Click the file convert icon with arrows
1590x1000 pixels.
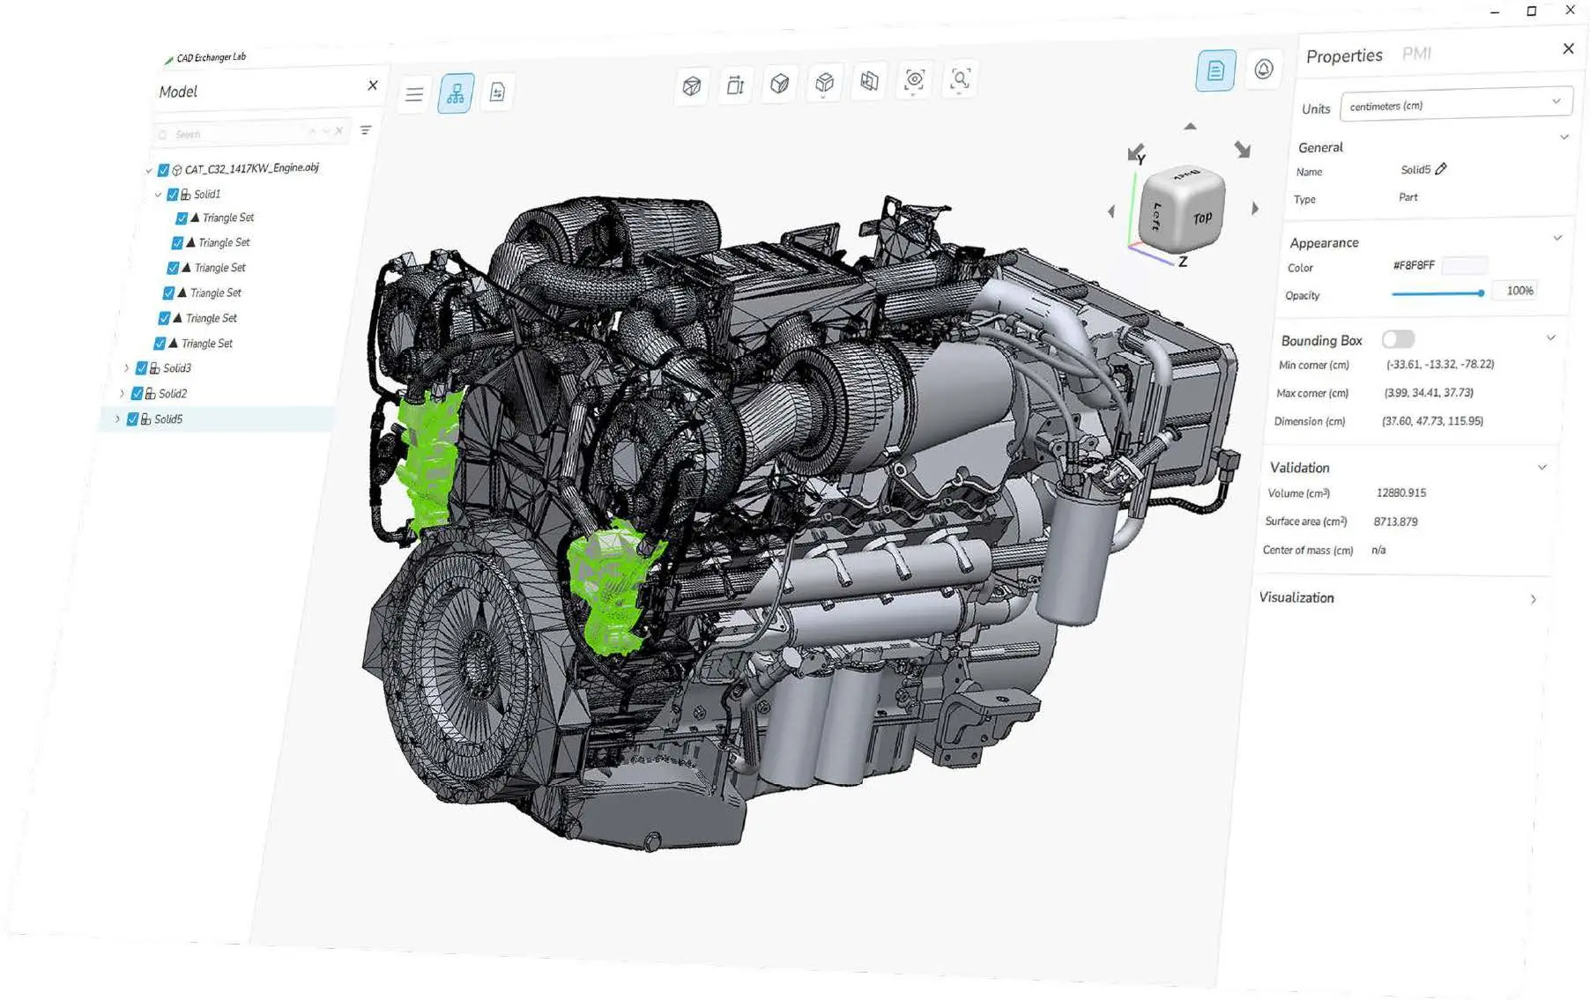coord(497,92)
